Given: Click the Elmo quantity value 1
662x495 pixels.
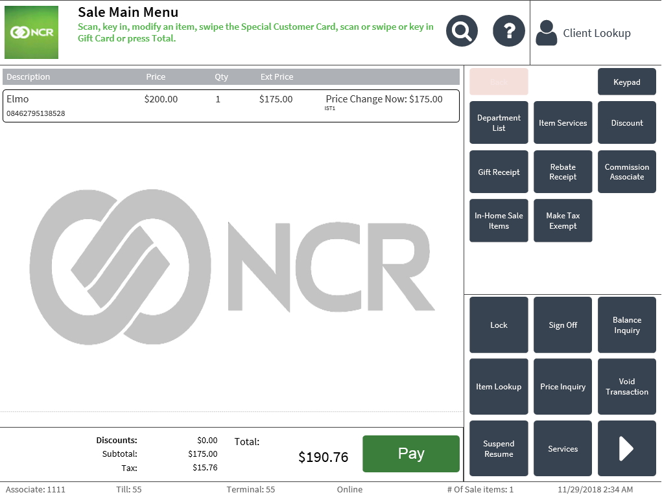Looking at the screenshot, I should [218, 99].
